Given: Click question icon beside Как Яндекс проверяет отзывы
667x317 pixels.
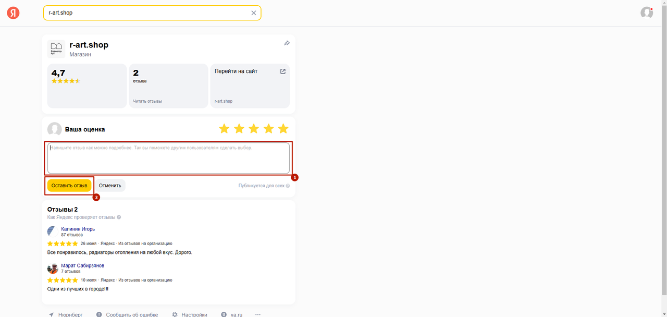Looking at the screenshot, I should coord(119,217).
